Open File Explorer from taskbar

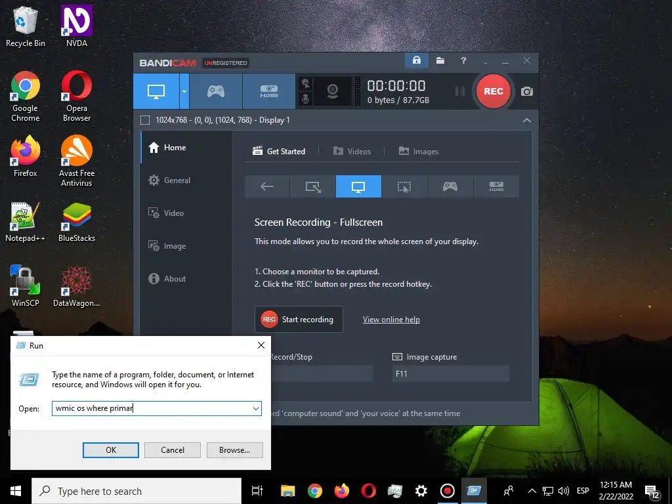tap(288, 491)
